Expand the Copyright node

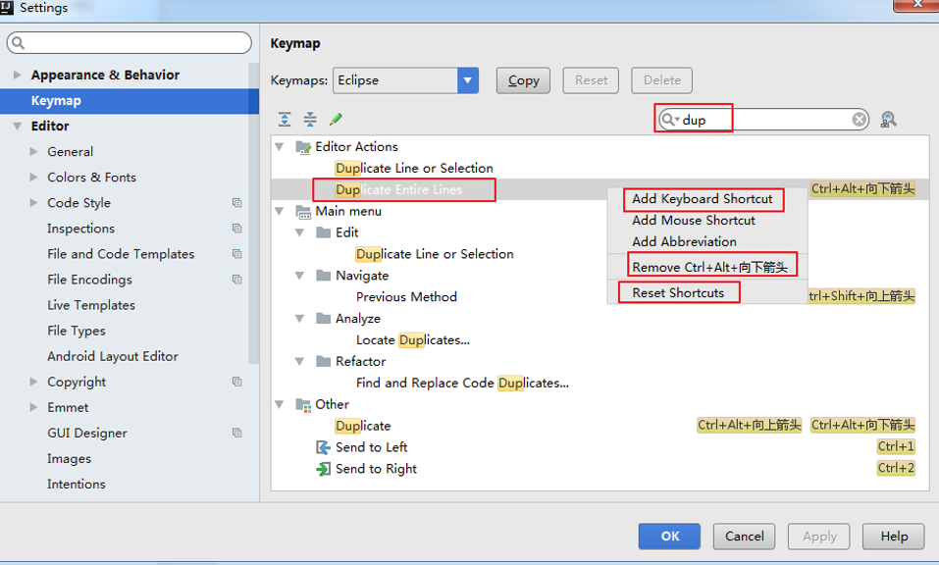34,382
